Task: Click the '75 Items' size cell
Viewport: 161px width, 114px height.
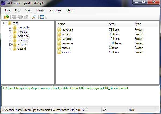Action: coord(114,34)
